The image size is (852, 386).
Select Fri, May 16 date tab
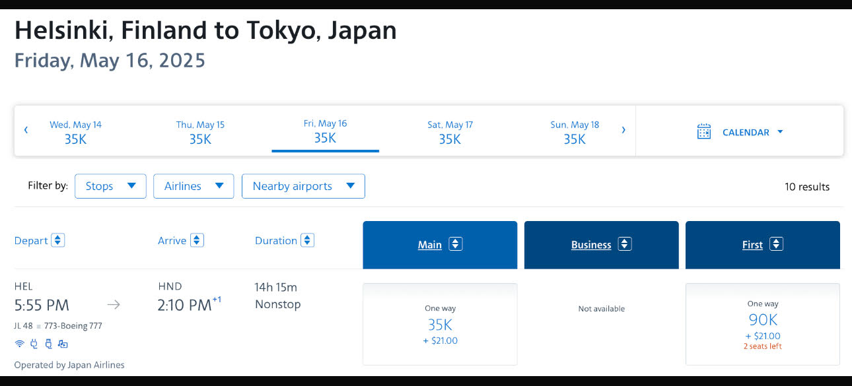click(x=325, y=131)
